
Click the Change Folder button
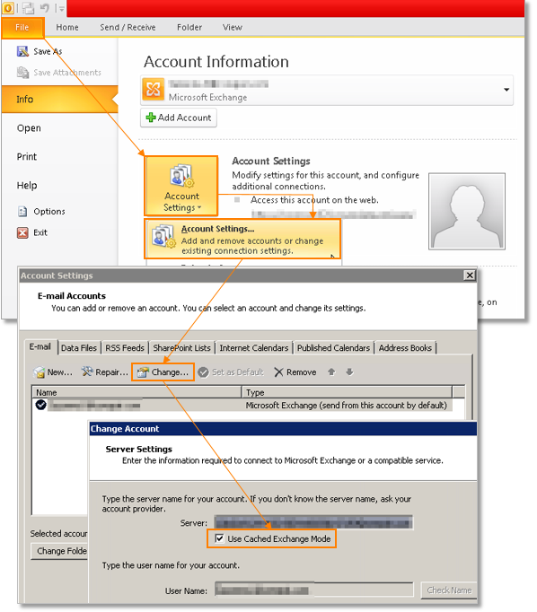[x=59, y=551]
